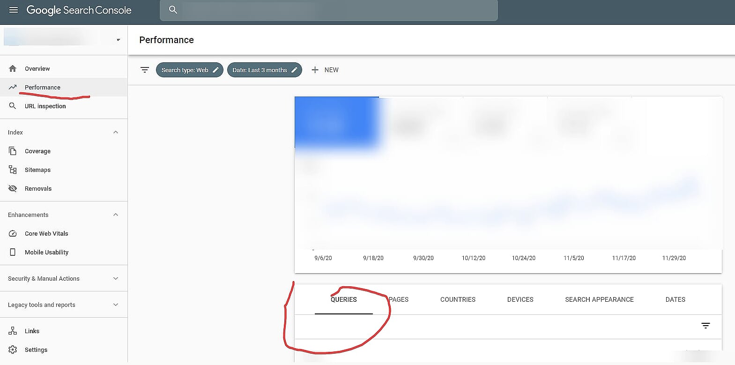Switch to the DEVICES tab
Viewport: 735px width, 365px height.
(520, 299)
